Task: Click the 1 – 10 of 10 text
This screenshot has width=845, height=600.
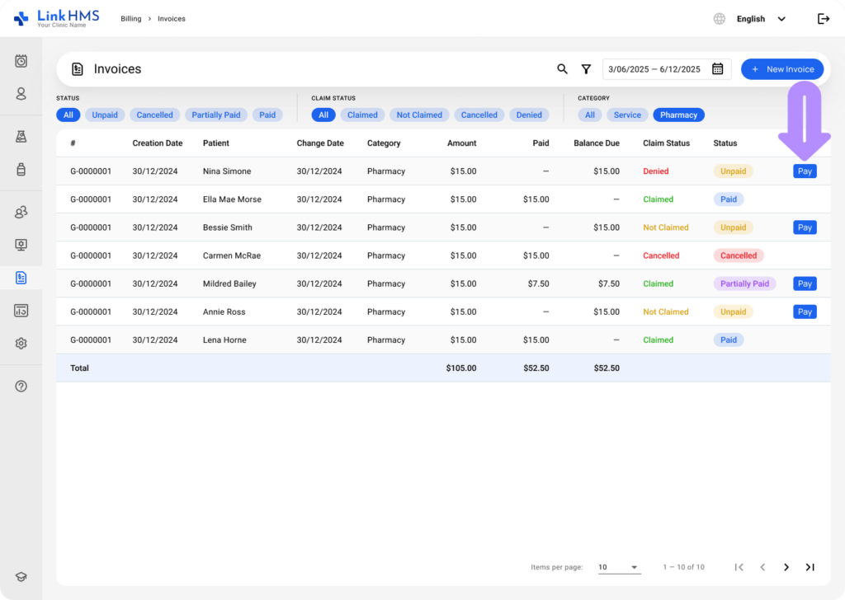Action: click(684, 567)
